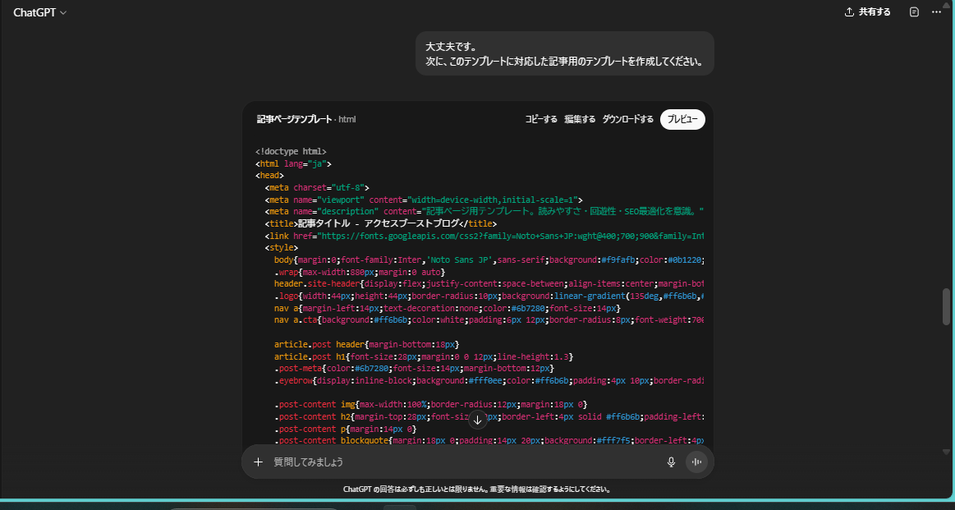The image size is (955, 510).
Task: Click the vertical scrollbar thumb
Action: (946, 306)
